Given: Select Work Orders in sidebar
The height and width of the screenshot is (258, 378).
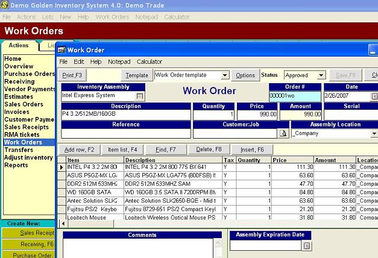Looking at the screenshot, I should (x=29, y=142).
